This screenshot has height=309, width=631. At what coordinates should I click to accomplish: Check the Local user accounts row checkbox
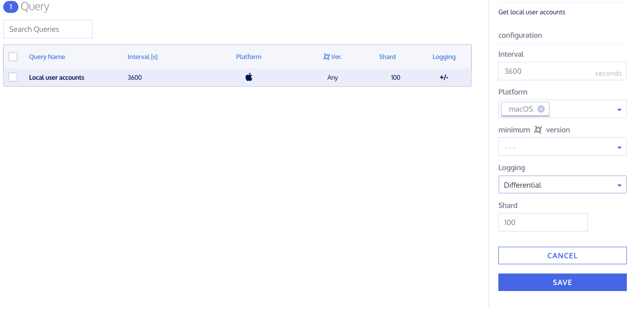13,77
